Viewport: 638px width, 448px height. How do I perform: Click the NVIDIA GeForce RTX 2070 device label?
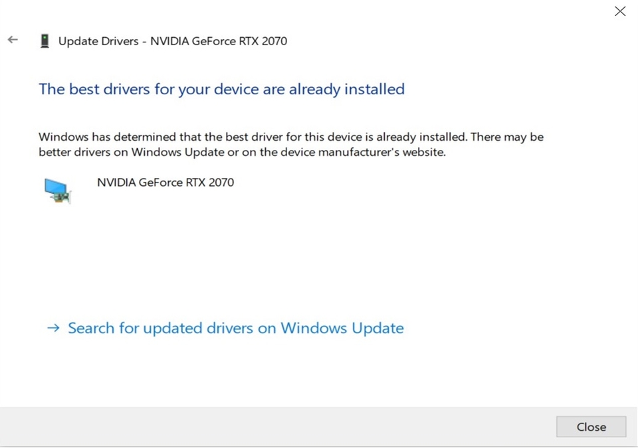[165, 182]
